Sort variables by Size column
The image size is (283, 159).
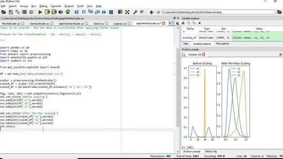(x=223, y=29)
